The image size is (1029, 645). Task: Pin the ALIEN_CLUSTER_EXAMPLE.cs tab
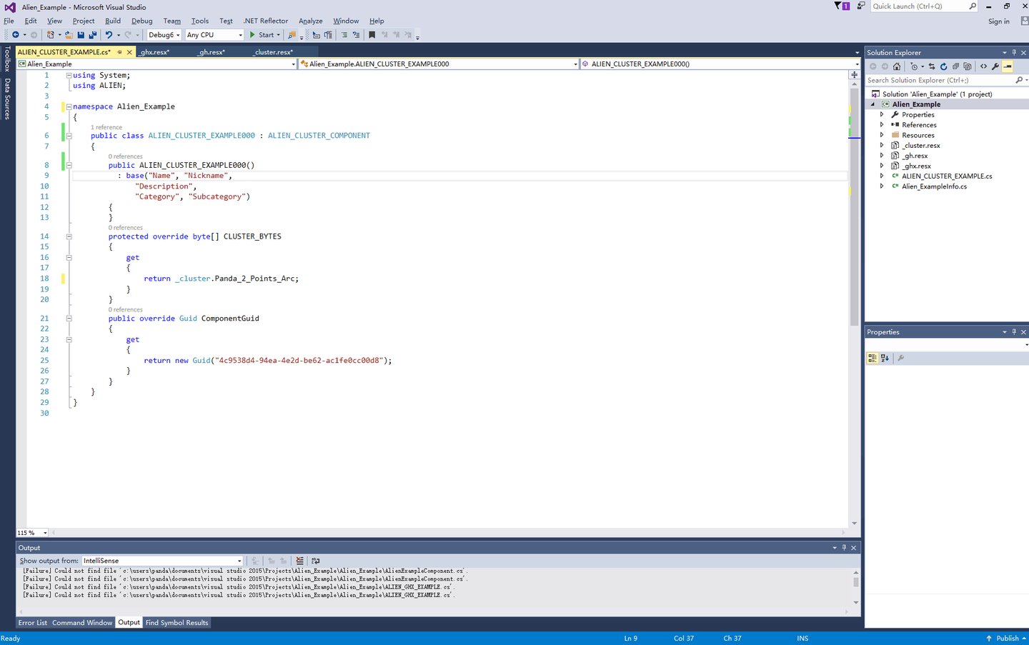119,51
